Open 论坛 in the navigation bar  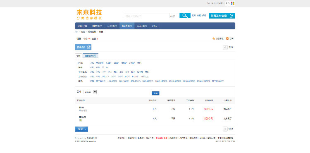click(x=154, y=26)
